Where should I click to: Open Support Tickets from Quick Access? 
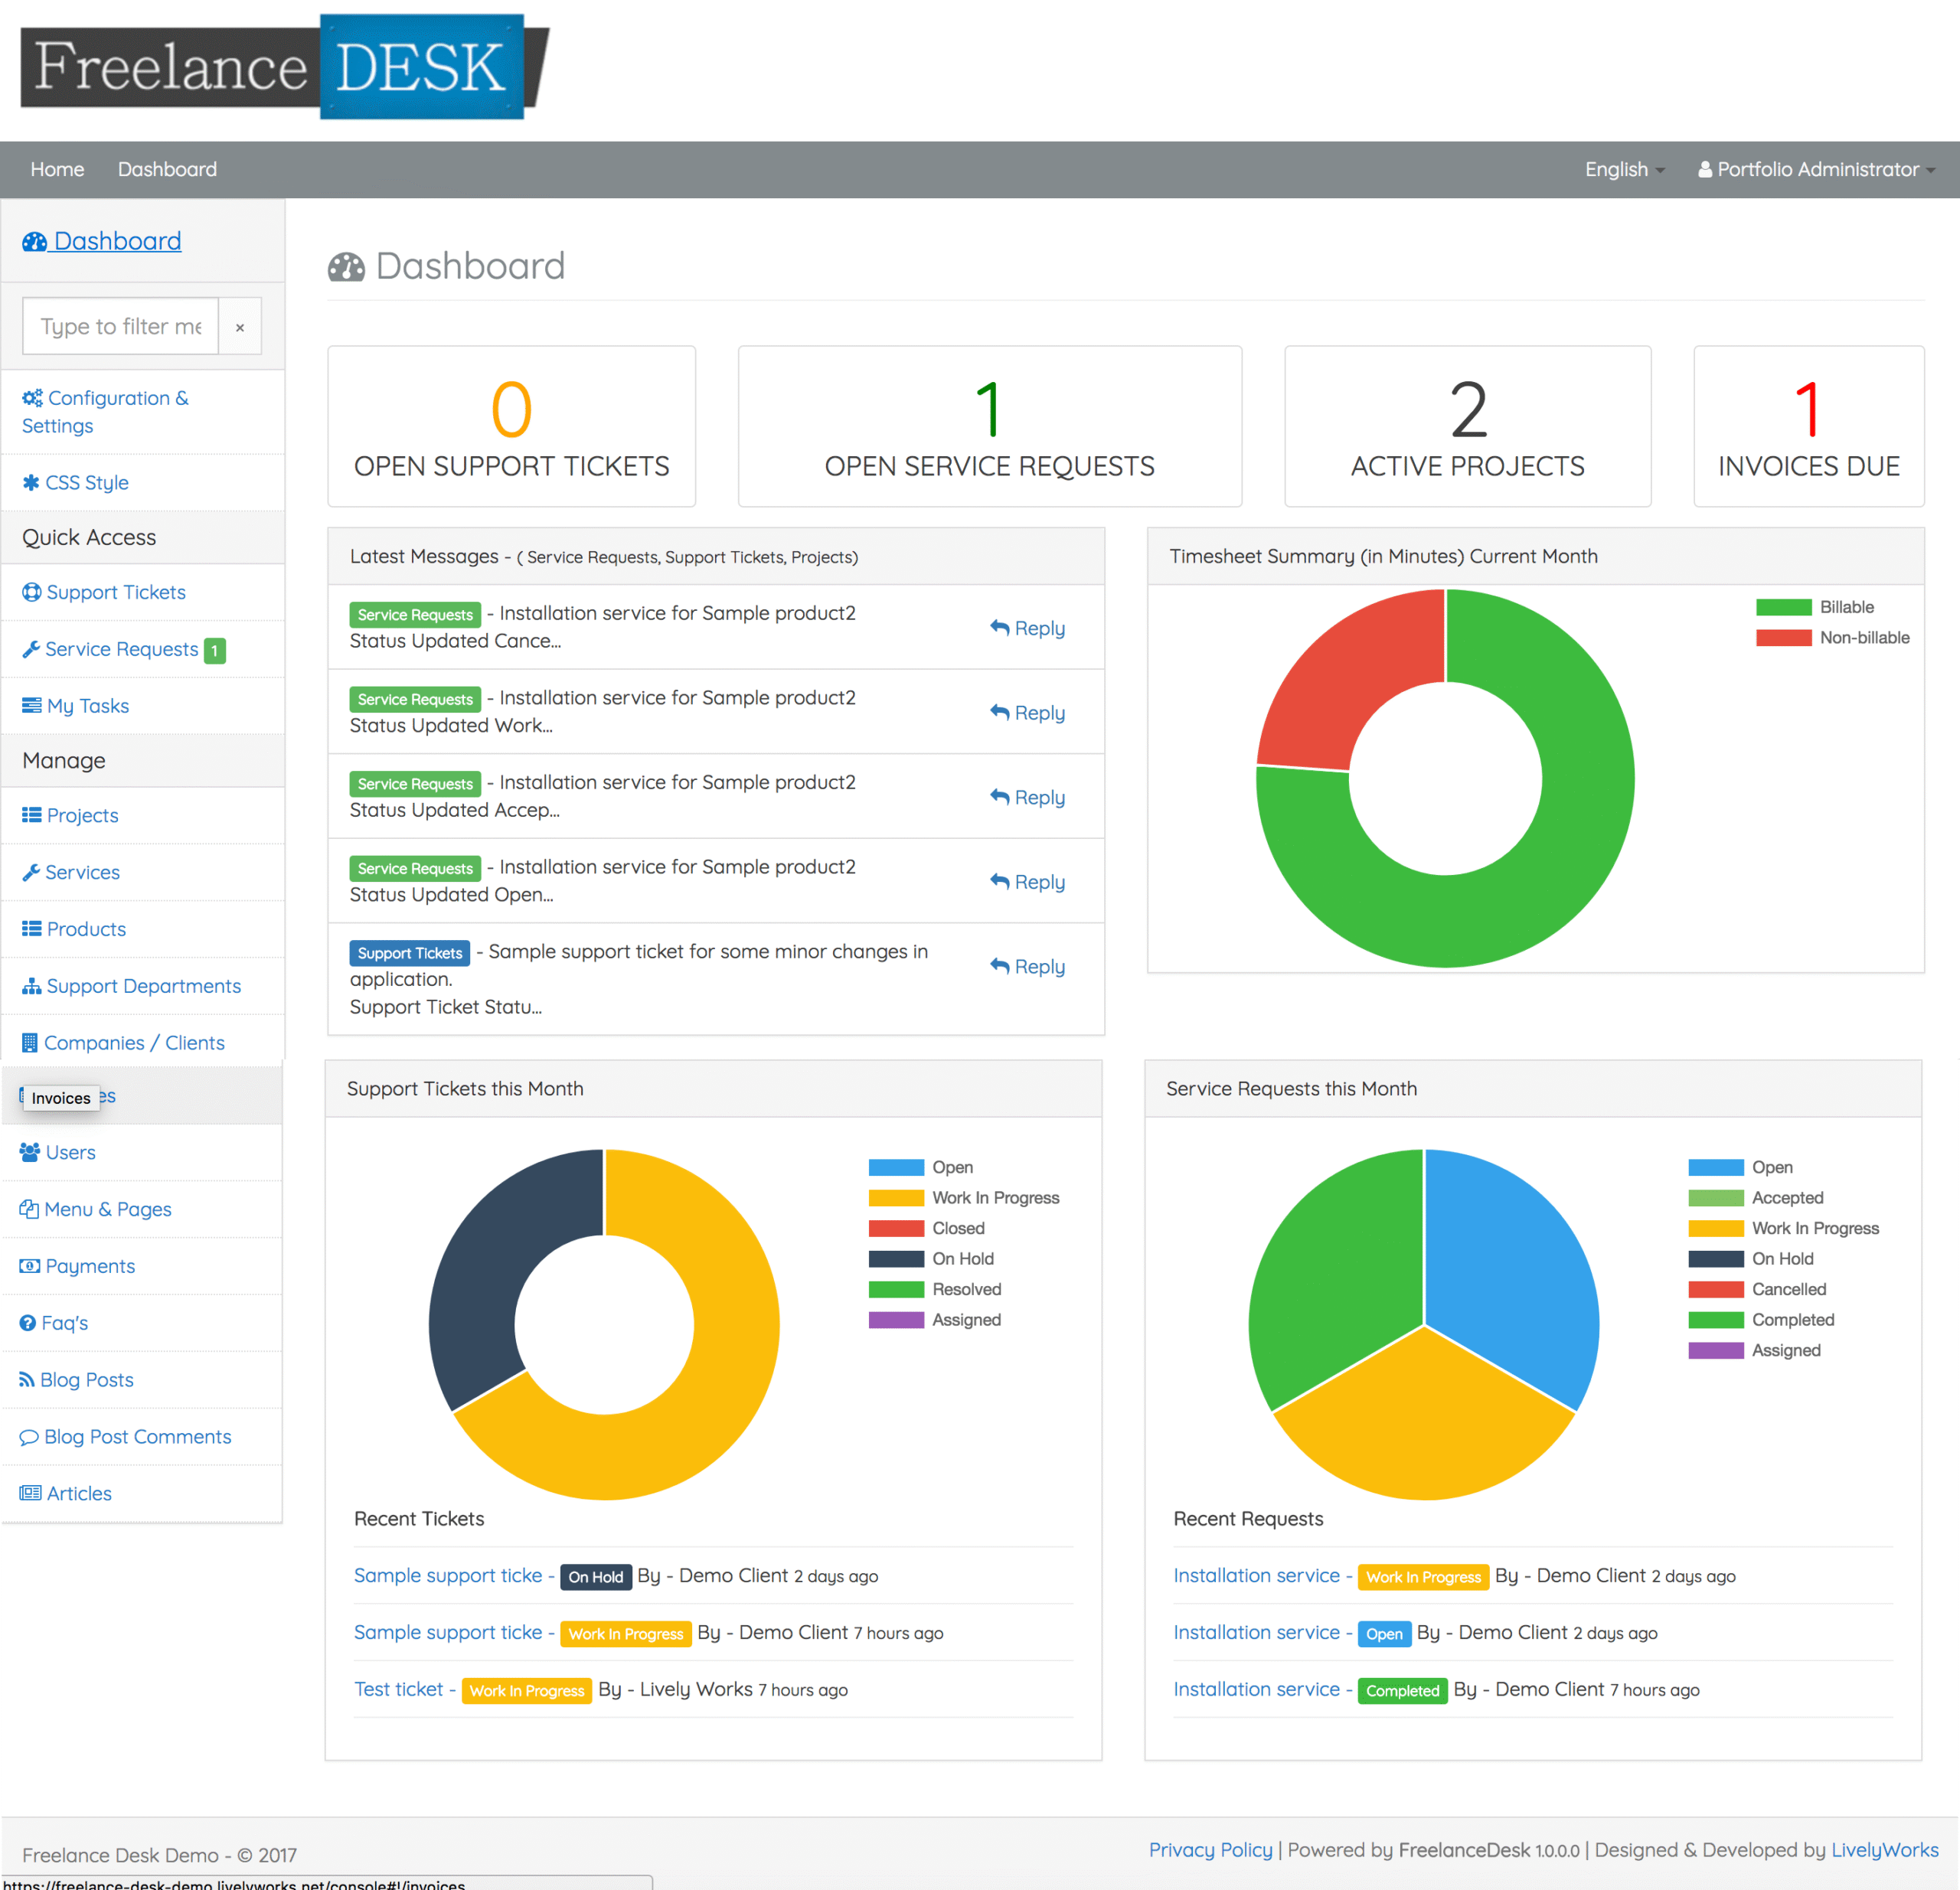click(x=115, y=592)
